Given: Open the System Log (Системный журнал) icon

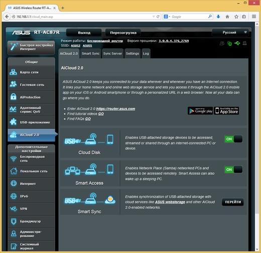Looking at the screenshot, I should [x=14, y=246].
